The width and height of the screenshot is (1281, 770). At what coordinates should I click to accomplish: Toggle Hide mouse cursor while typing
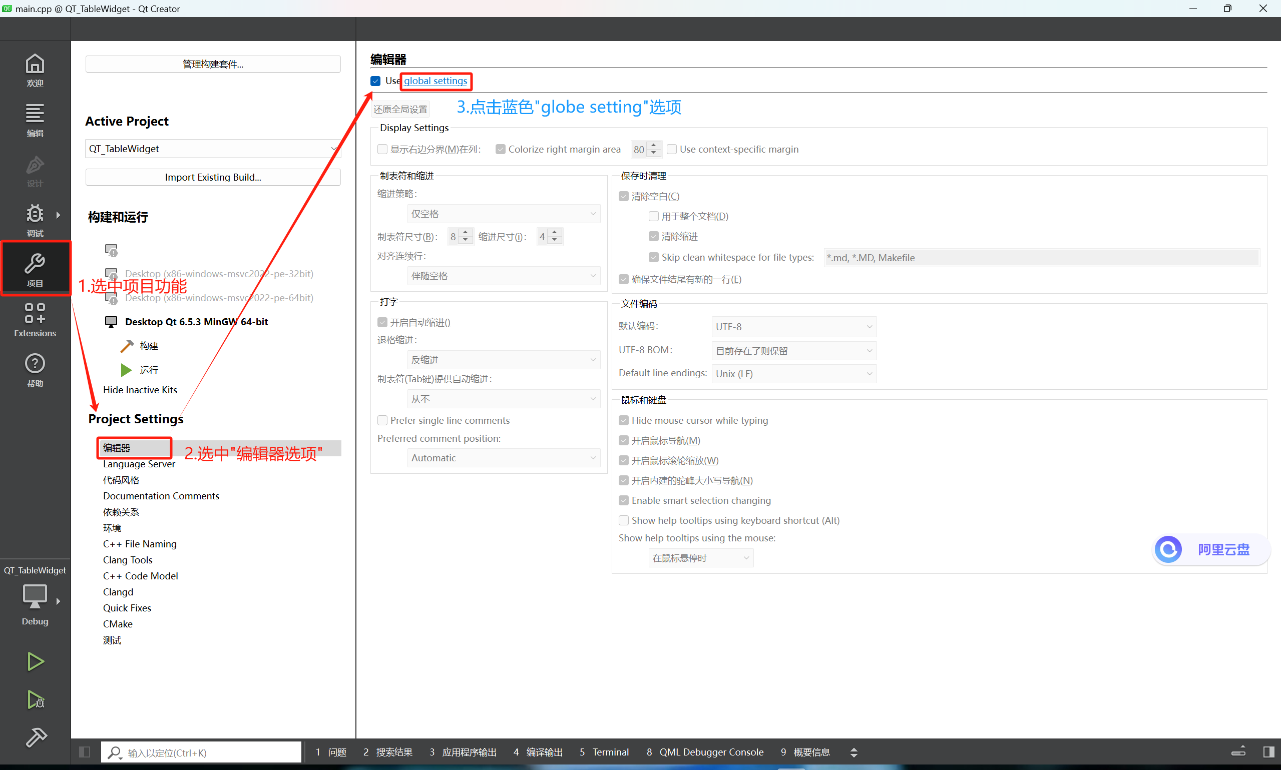tap(624, 420)
